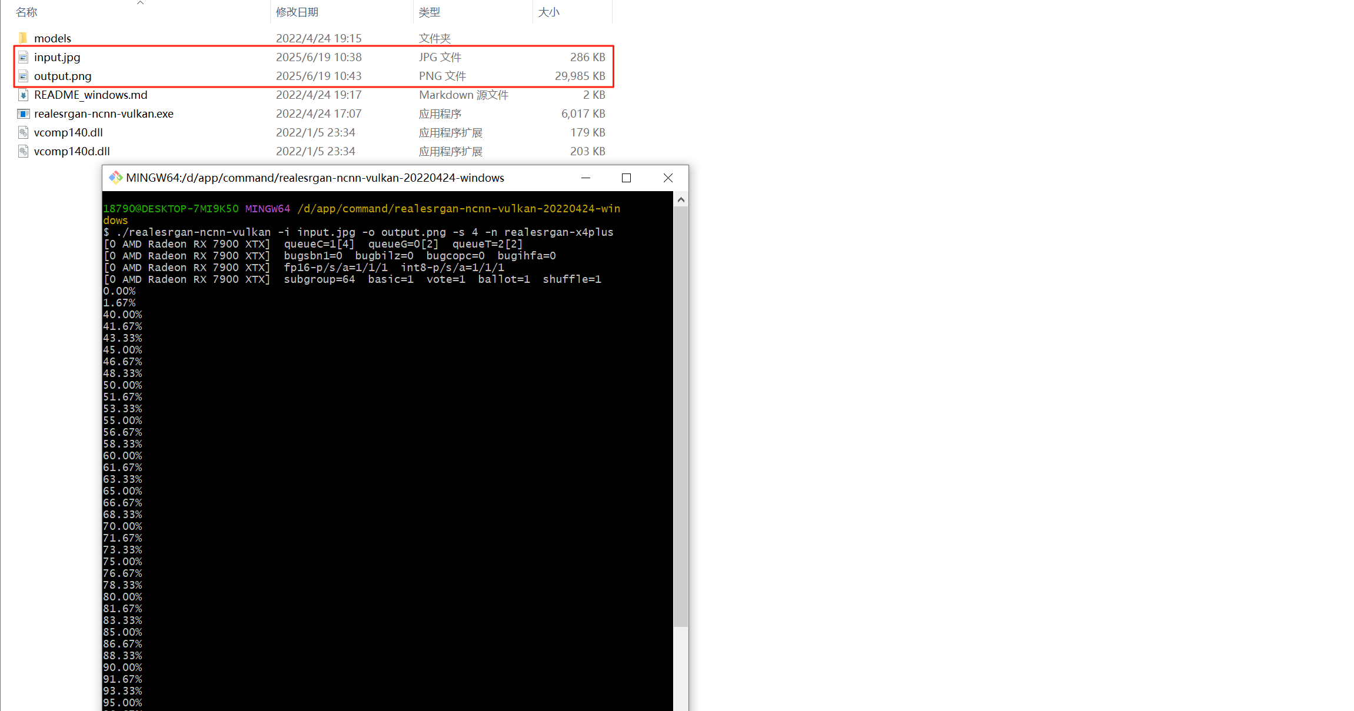Click the 29,985 KB size of output.png
This screenshot has height=711, width=1354.
coord(580,76)
